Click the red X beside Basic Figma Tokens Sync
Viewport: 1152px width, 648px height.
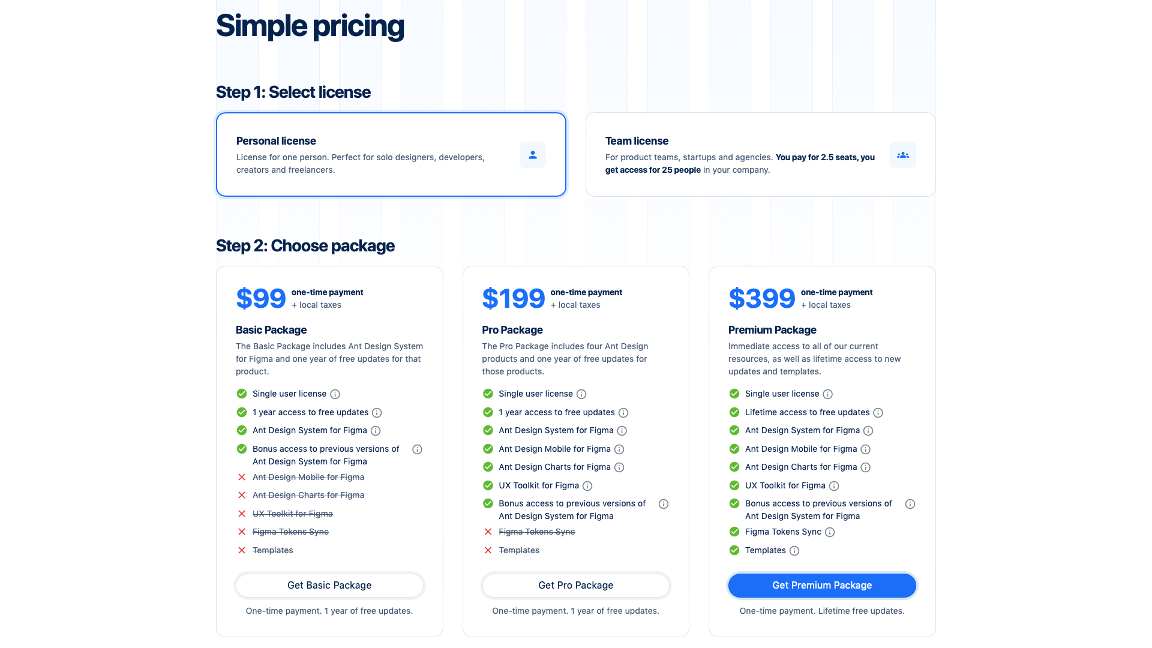pyautogui.click(x=241, y=532)
